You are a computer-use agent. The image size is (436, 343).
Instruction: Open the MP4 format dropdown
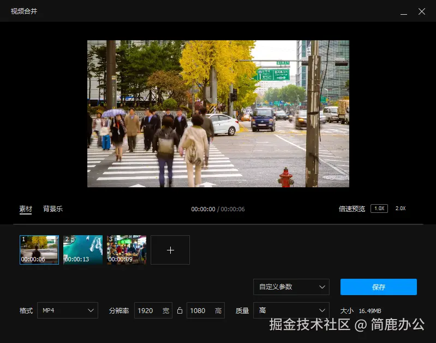(68, 310)
